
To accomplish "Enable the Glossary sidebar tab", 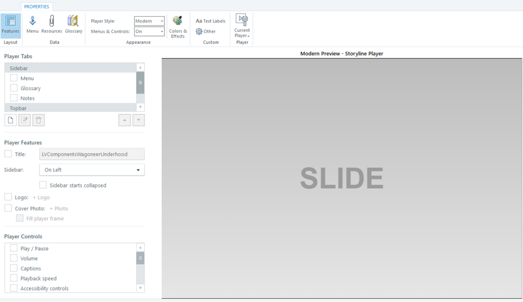I will point(14,88).
